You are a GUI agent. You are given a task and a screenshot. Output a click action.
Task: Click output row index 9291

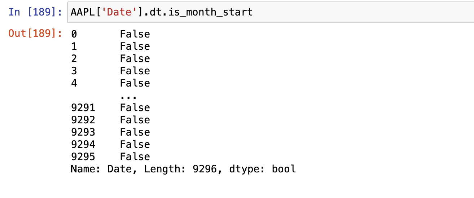click(x=83, y=108)
